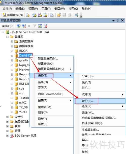Open the 工具(T) menu
Screen dimensions: 126x154
46,9
